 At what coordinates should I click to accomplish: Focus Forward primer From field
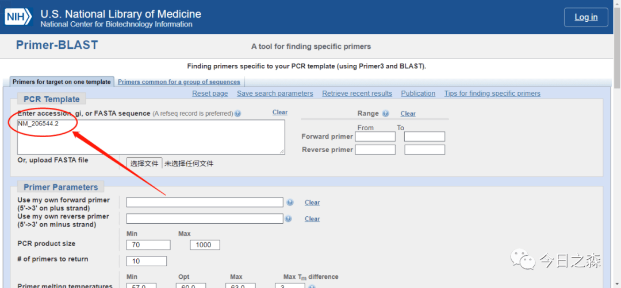click(x=375, y=137)
